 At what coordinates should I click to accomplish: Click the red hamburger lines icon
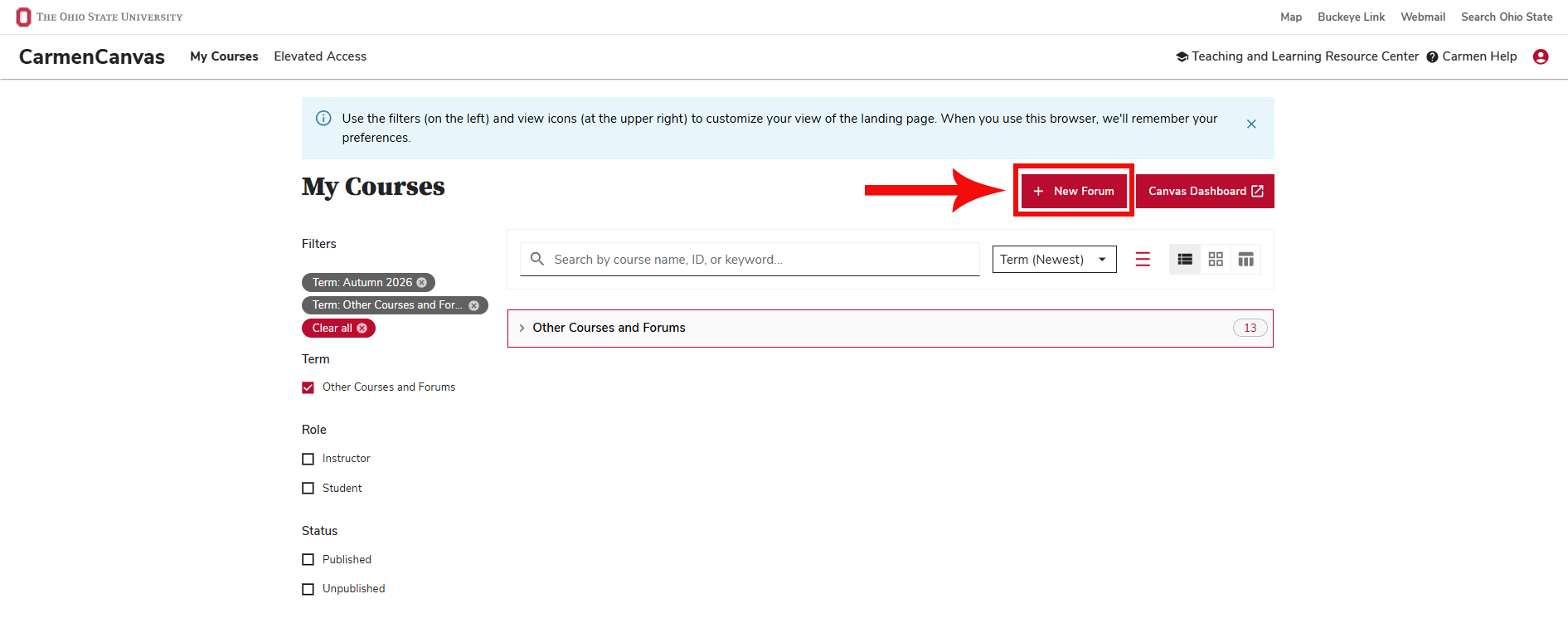(x=1143, y=260)
